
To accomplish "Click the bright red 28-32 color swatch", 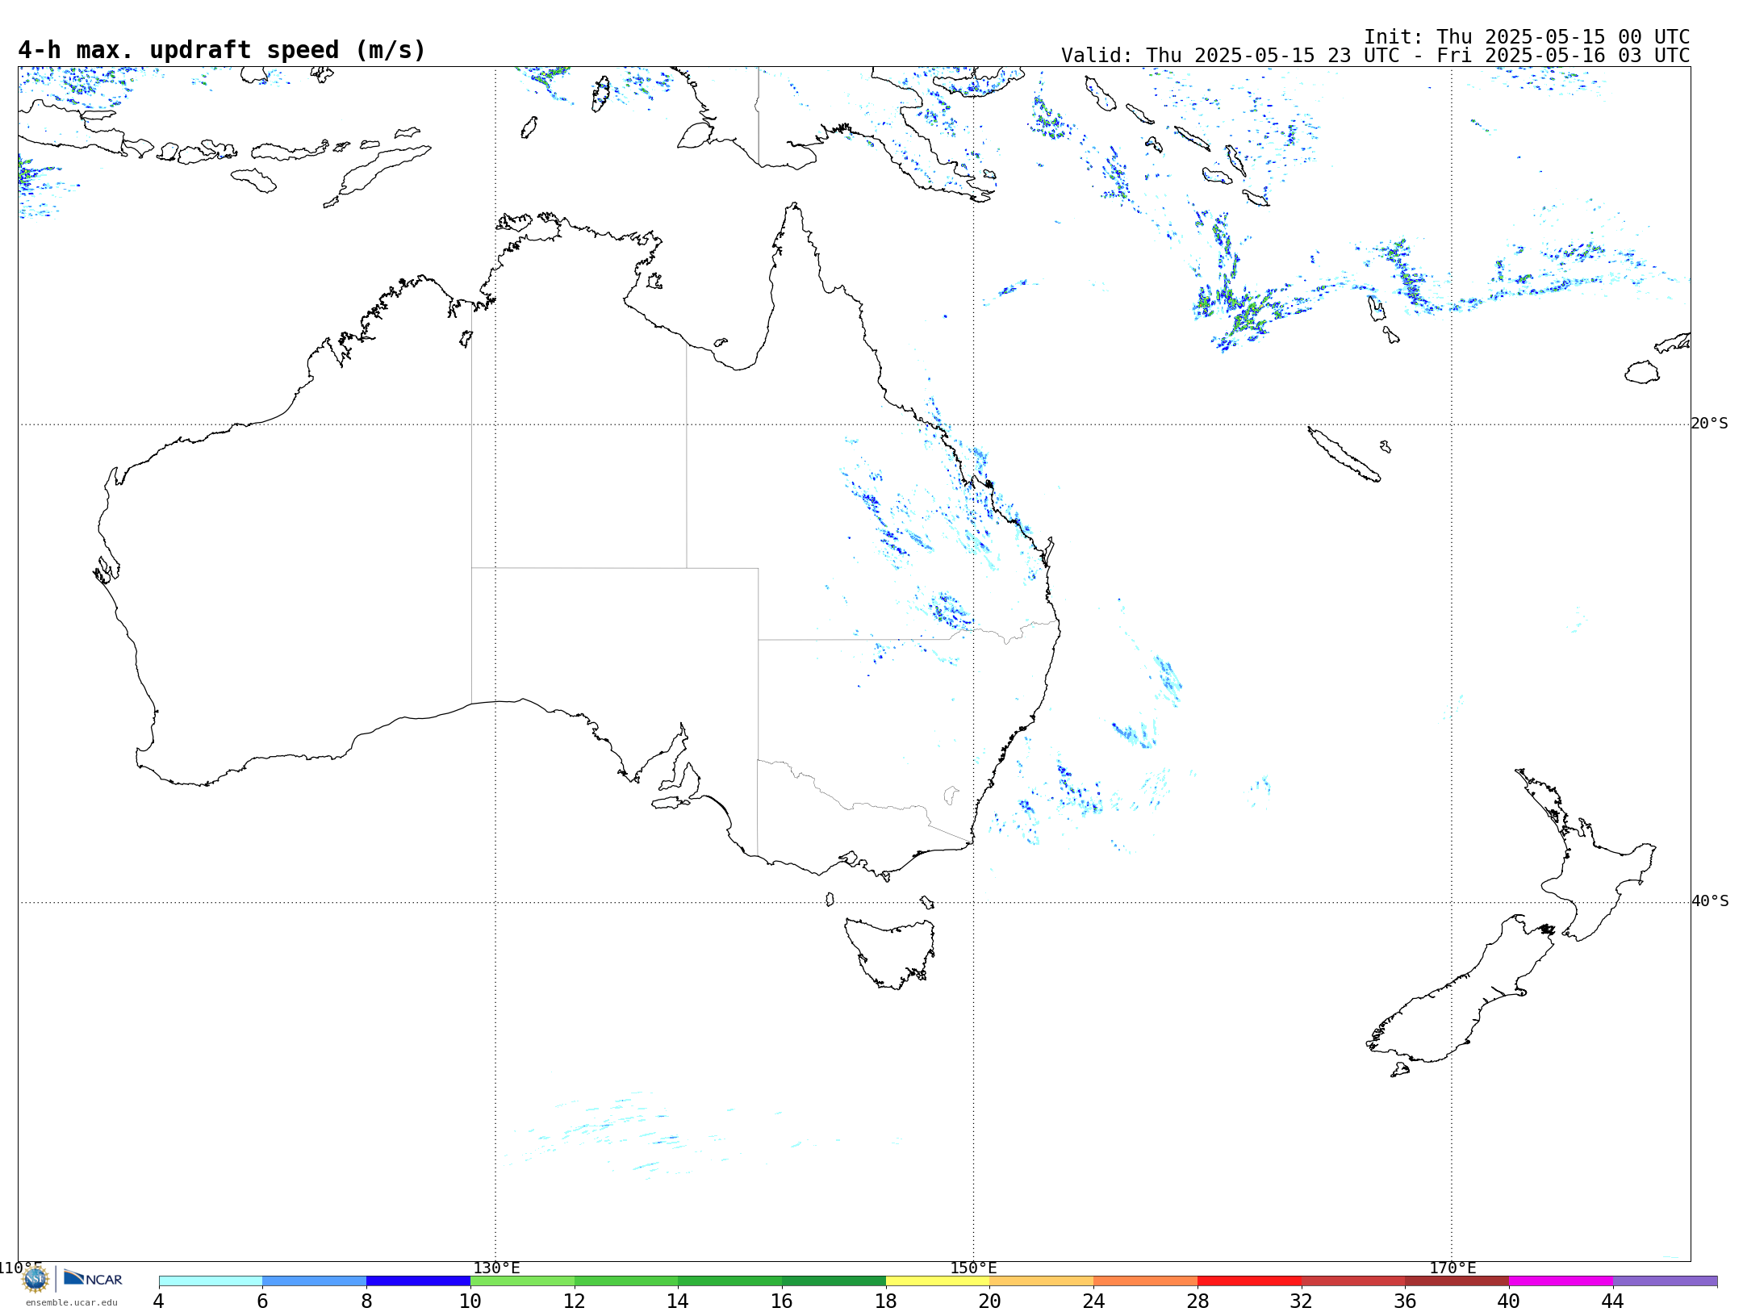I will pos(1249,1281).
